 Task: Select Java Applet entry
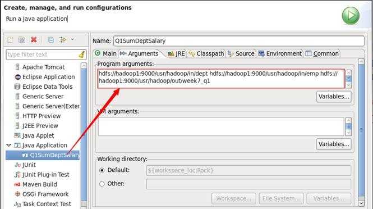pyautogui.click(x=38, y=135)
